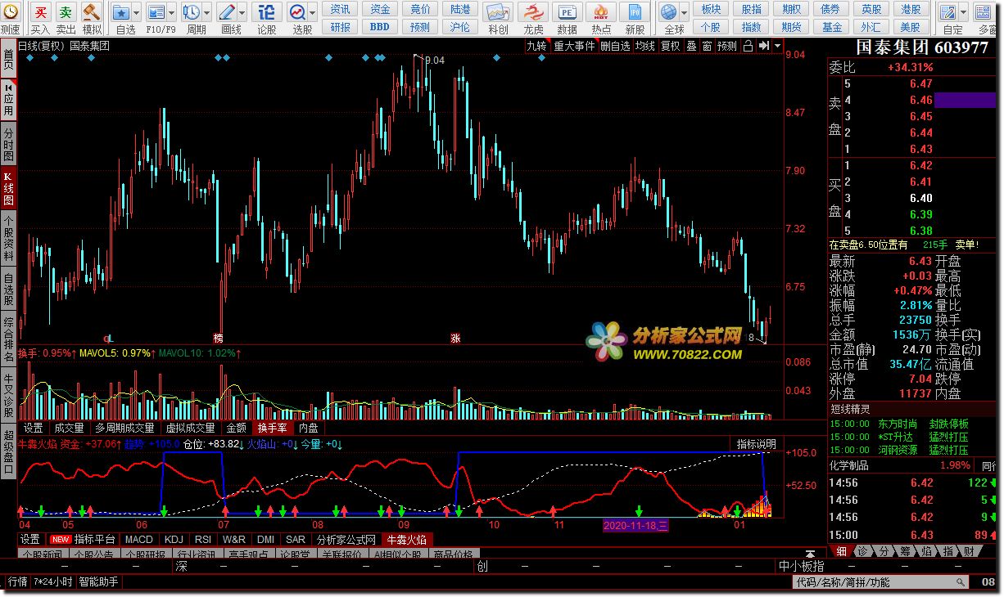
Task: Open the 自选 watchlist folder icon
Action: click(x=120, y=12)
